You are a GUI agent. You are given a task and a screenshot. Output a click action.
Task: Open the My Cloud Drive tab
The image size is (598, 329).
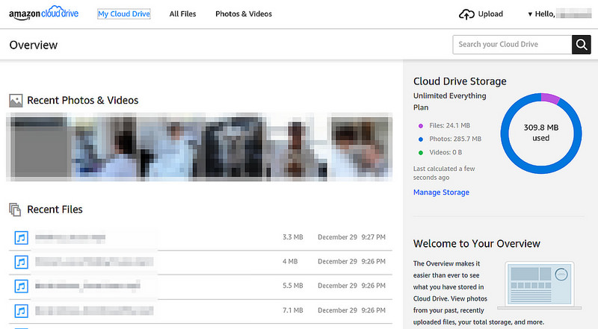(124, 14)
